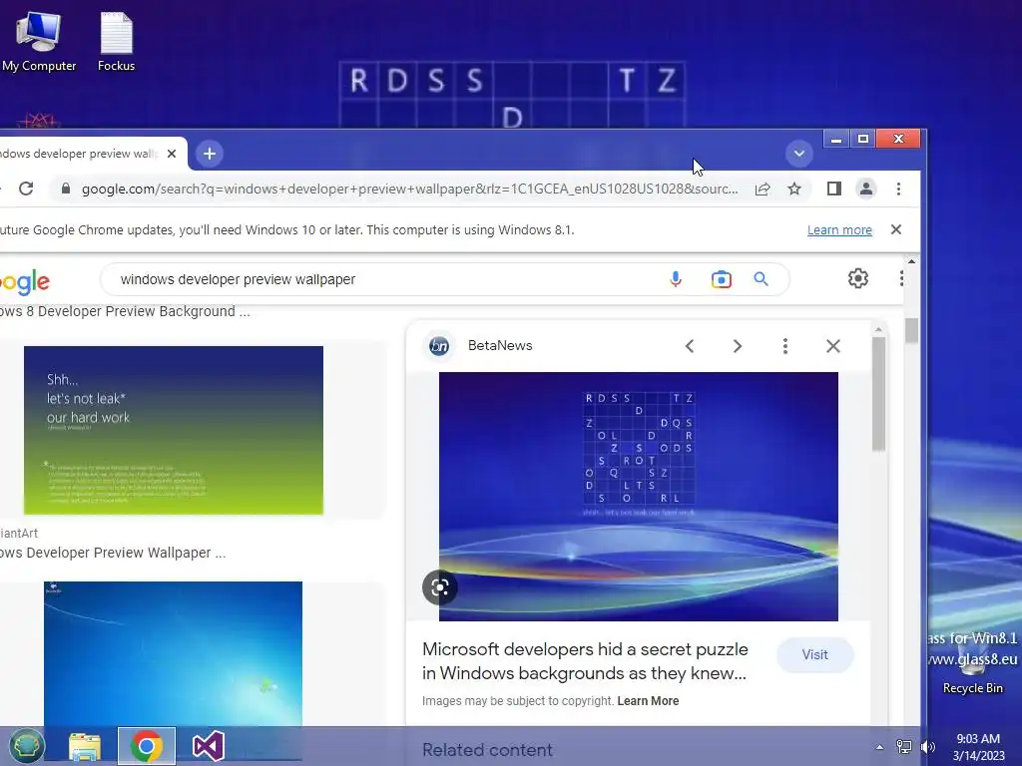This screenshot has height=766, width=1022.
Task: Close the BetaNews image preview panel
Action: coord(833,346)
